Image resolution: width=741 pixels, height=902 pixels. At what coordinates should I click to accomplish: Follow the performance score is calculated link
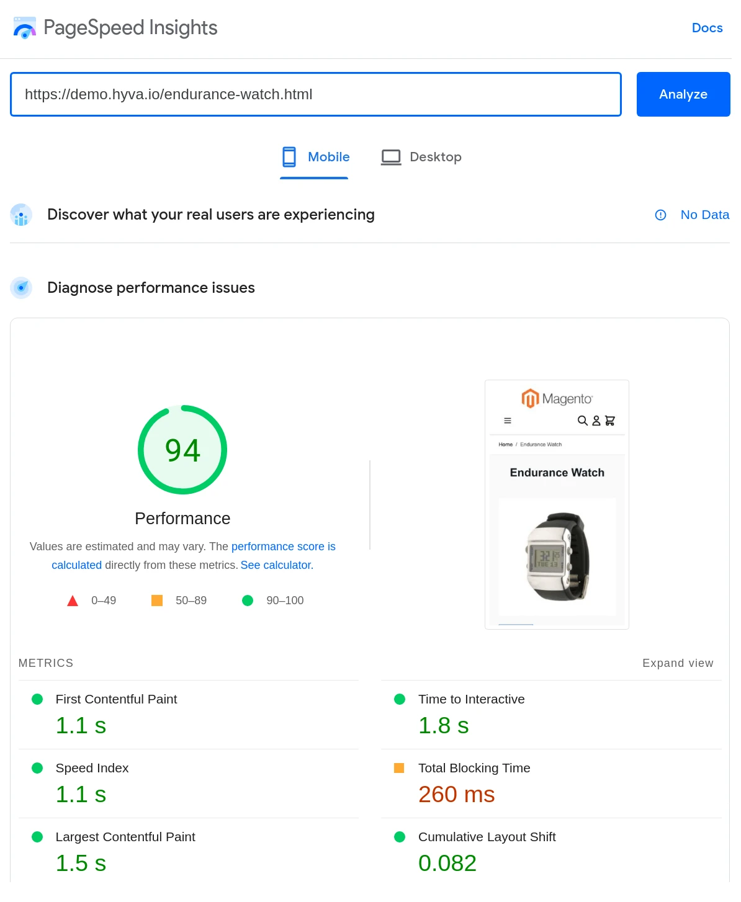[283, 547]
